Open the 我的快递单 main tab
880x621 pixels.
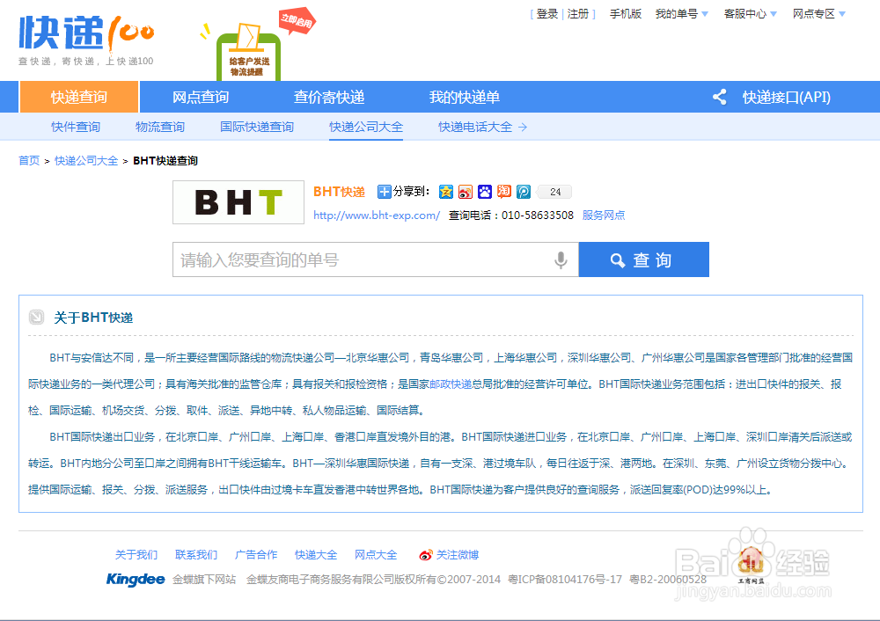[464, 97]
